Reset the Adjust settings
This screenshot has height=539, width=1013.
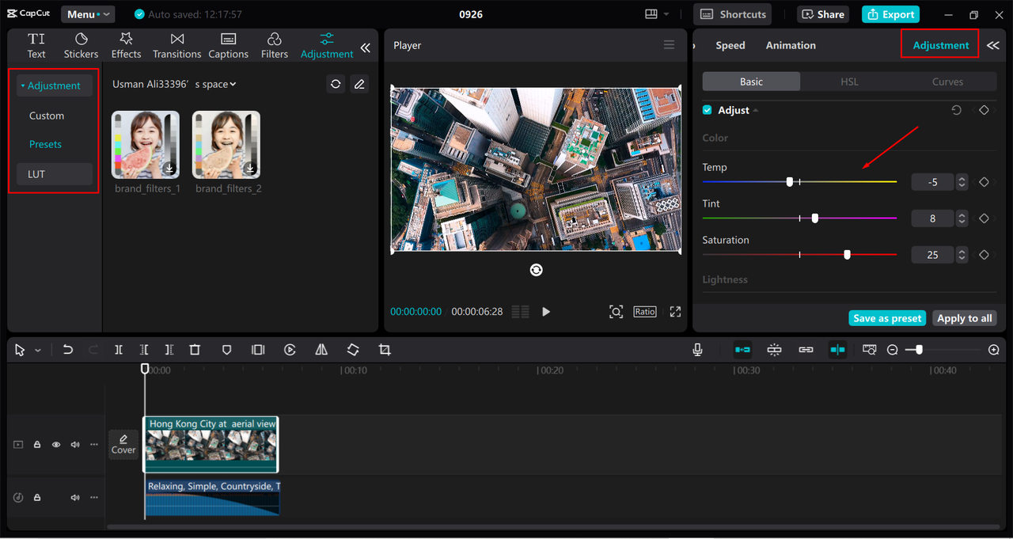(x=956, y=110)
